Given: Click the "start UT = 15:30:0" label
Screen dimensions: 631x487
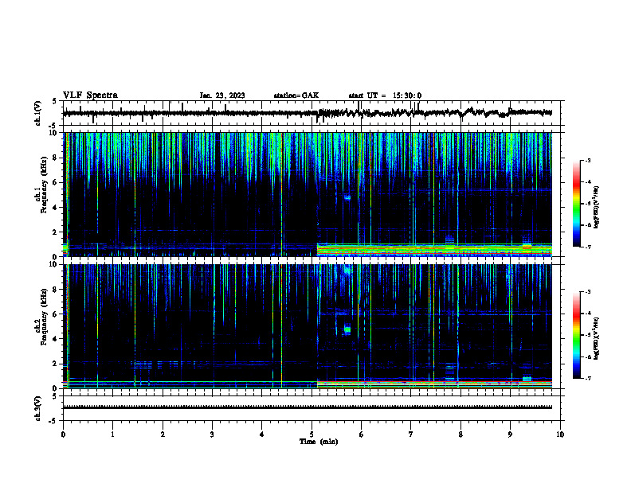Looking at the screenshot, I should point(385,95).
